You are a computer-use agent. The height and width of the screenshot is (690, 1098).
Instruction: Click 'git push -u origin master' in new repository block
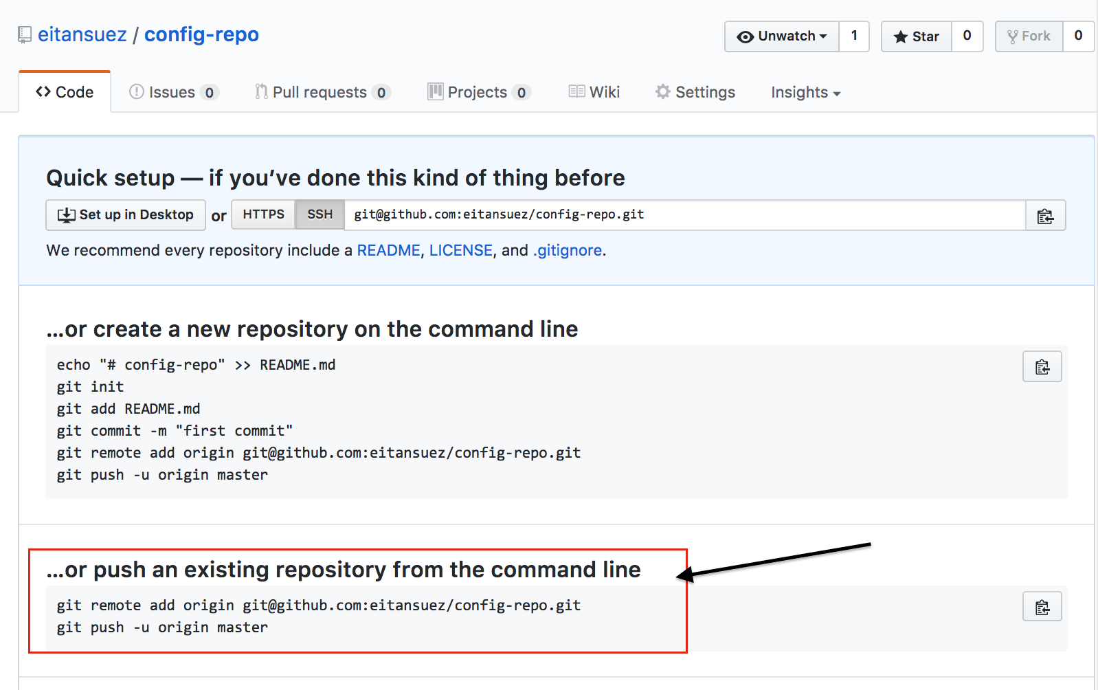point(162,475)
